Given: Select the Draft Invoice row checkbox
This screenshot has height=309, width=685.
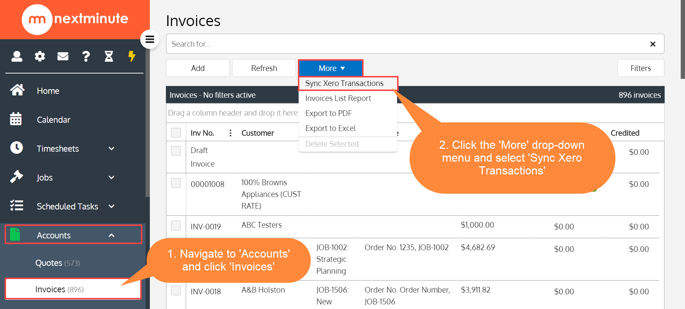Looking at the screenshot, I should 176,151.
